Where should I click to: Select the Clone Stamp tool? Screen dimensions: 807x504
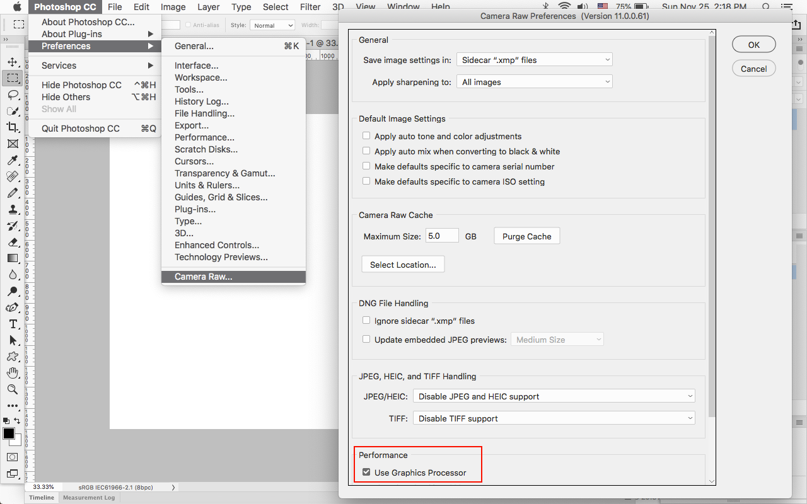(x=12, y=209)
